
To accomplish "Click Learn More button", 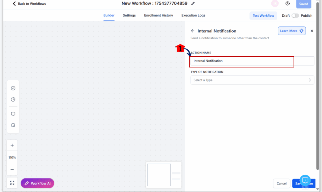I will [x=292, y=31].
